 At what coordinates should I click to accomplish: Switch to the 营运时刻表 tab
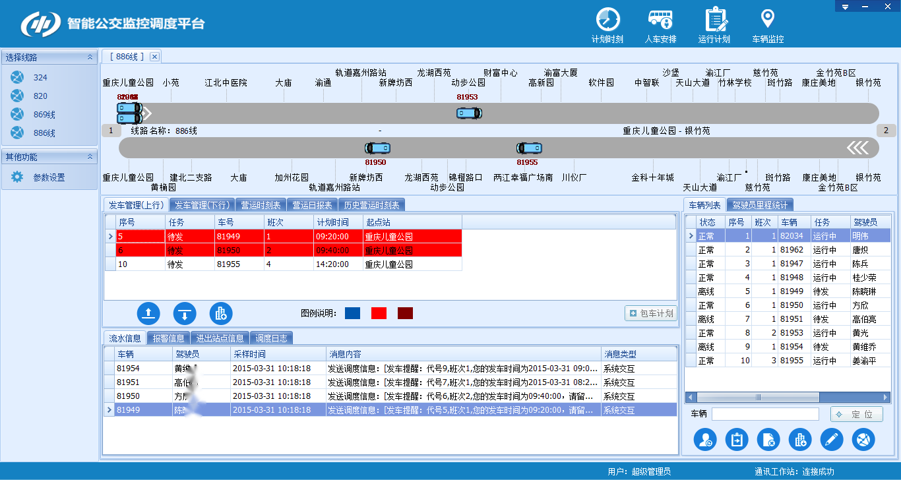260,205
